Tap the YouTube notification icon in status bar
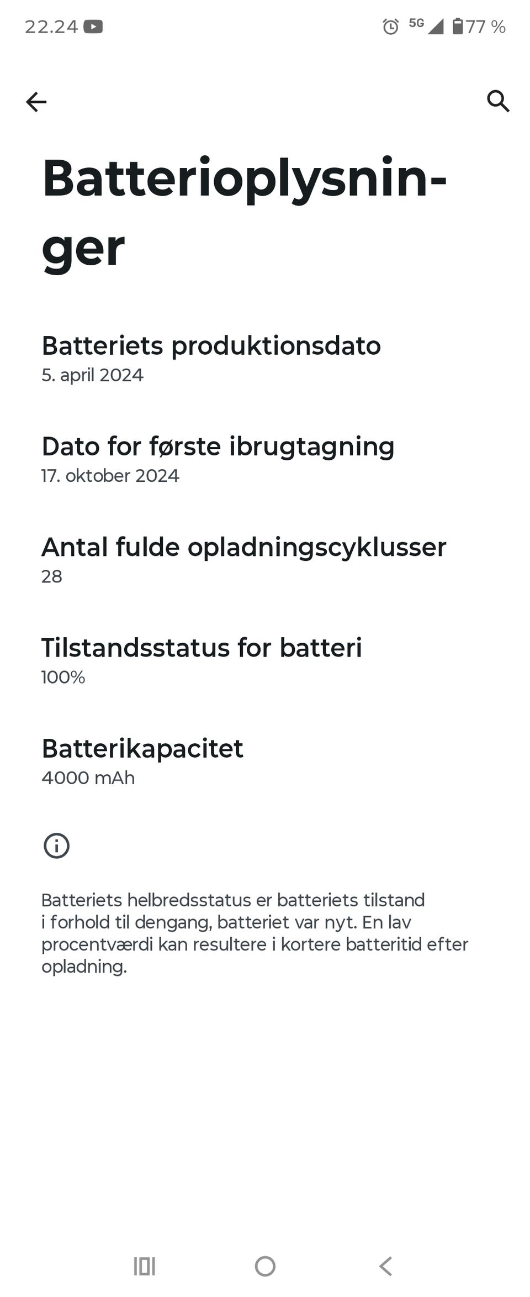This screenshot has height=1297, width=530. coord(93,27)
